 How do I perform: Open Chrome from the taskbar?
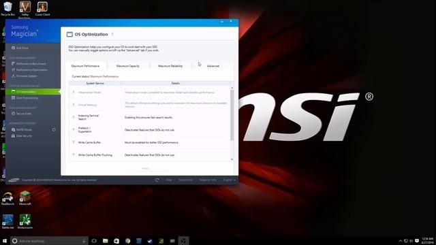pyautogui.click(x=127, y=241)
